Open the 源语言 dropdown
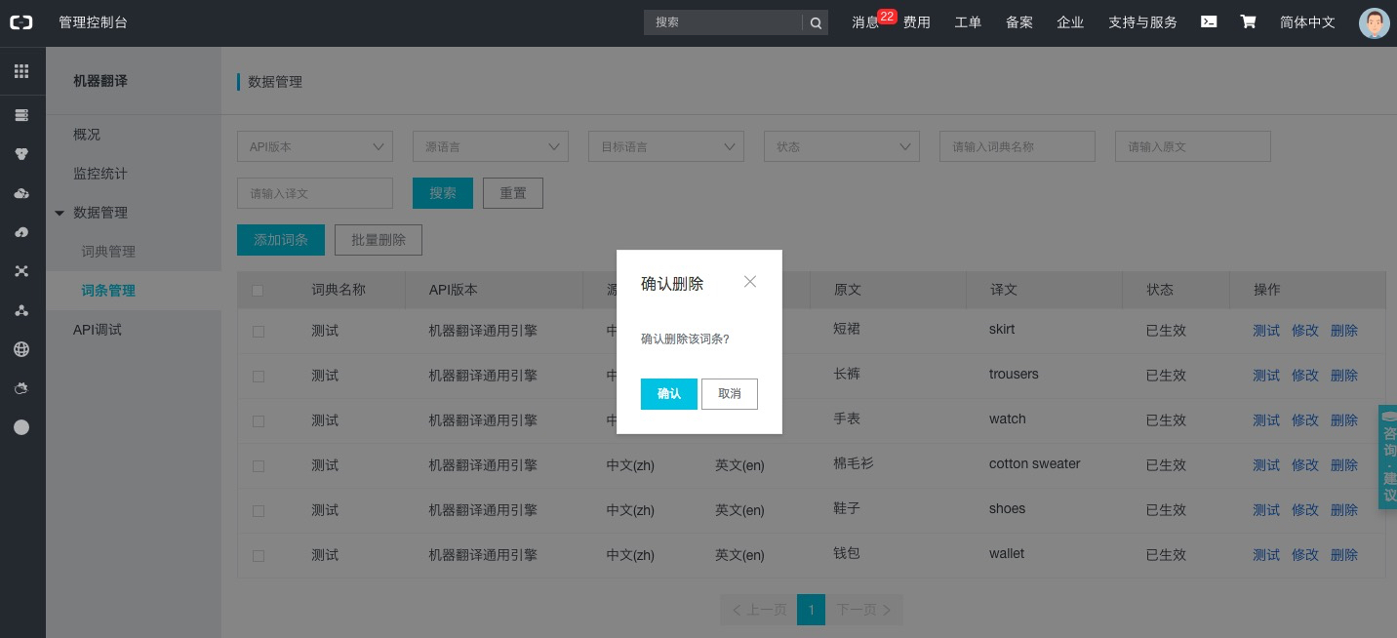Viewport: 1397px width, 638px height. tap(491, 146)
